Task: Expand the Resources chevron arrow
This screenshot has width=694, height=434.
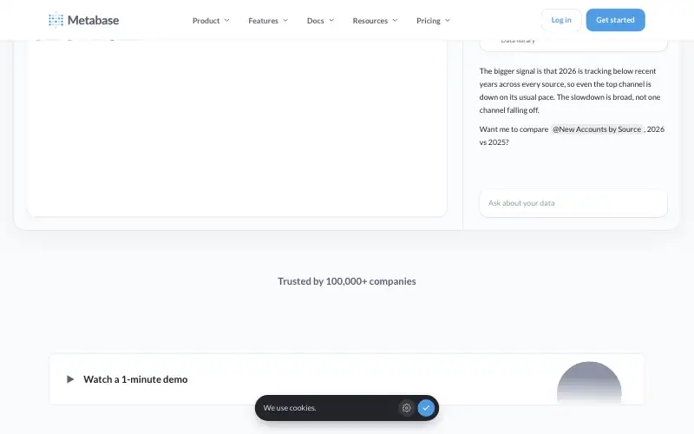Action: pyautogui.click(x=396, y=20)
